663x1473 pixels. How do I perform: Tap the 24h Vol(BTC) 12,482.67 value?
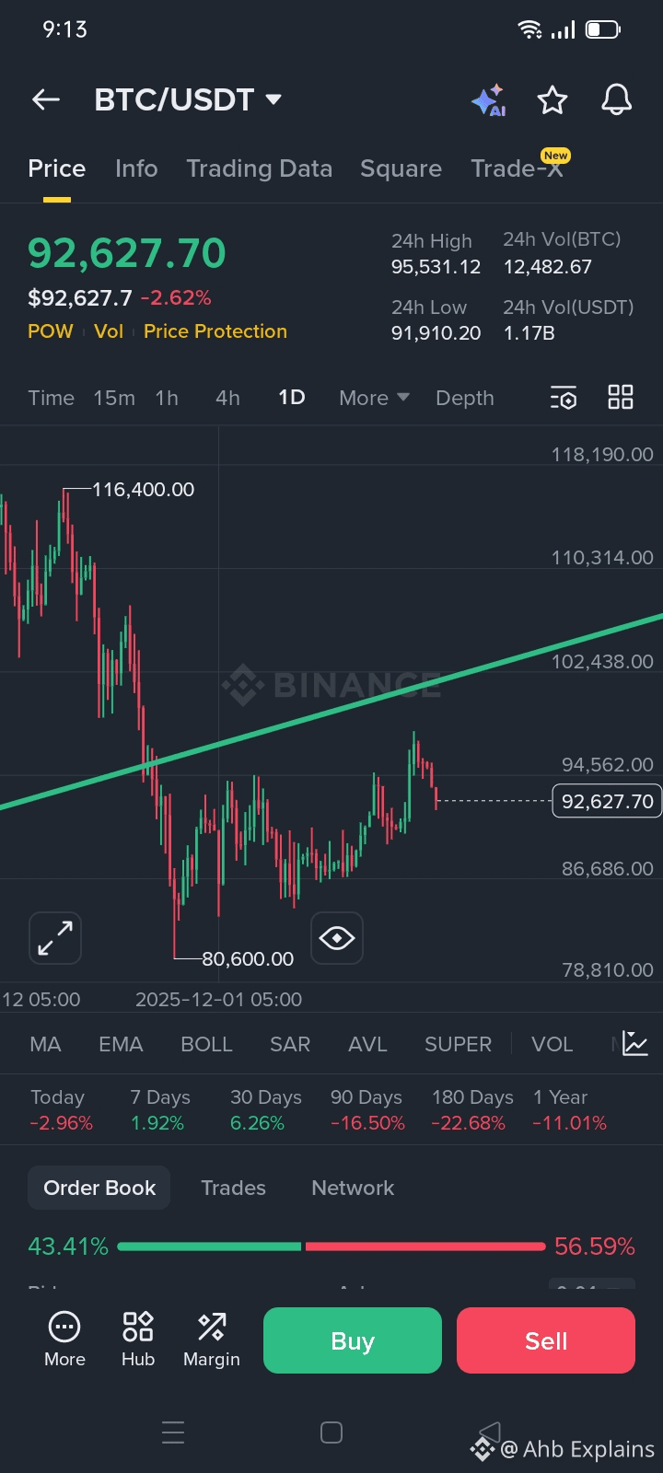point(547,267)
